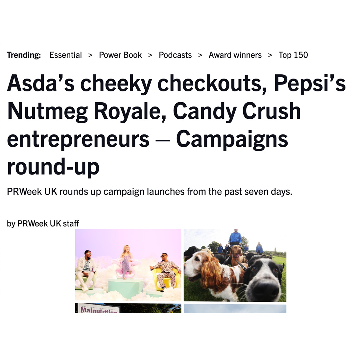Select the partially visible sky thumbnail

click(235, 309)
